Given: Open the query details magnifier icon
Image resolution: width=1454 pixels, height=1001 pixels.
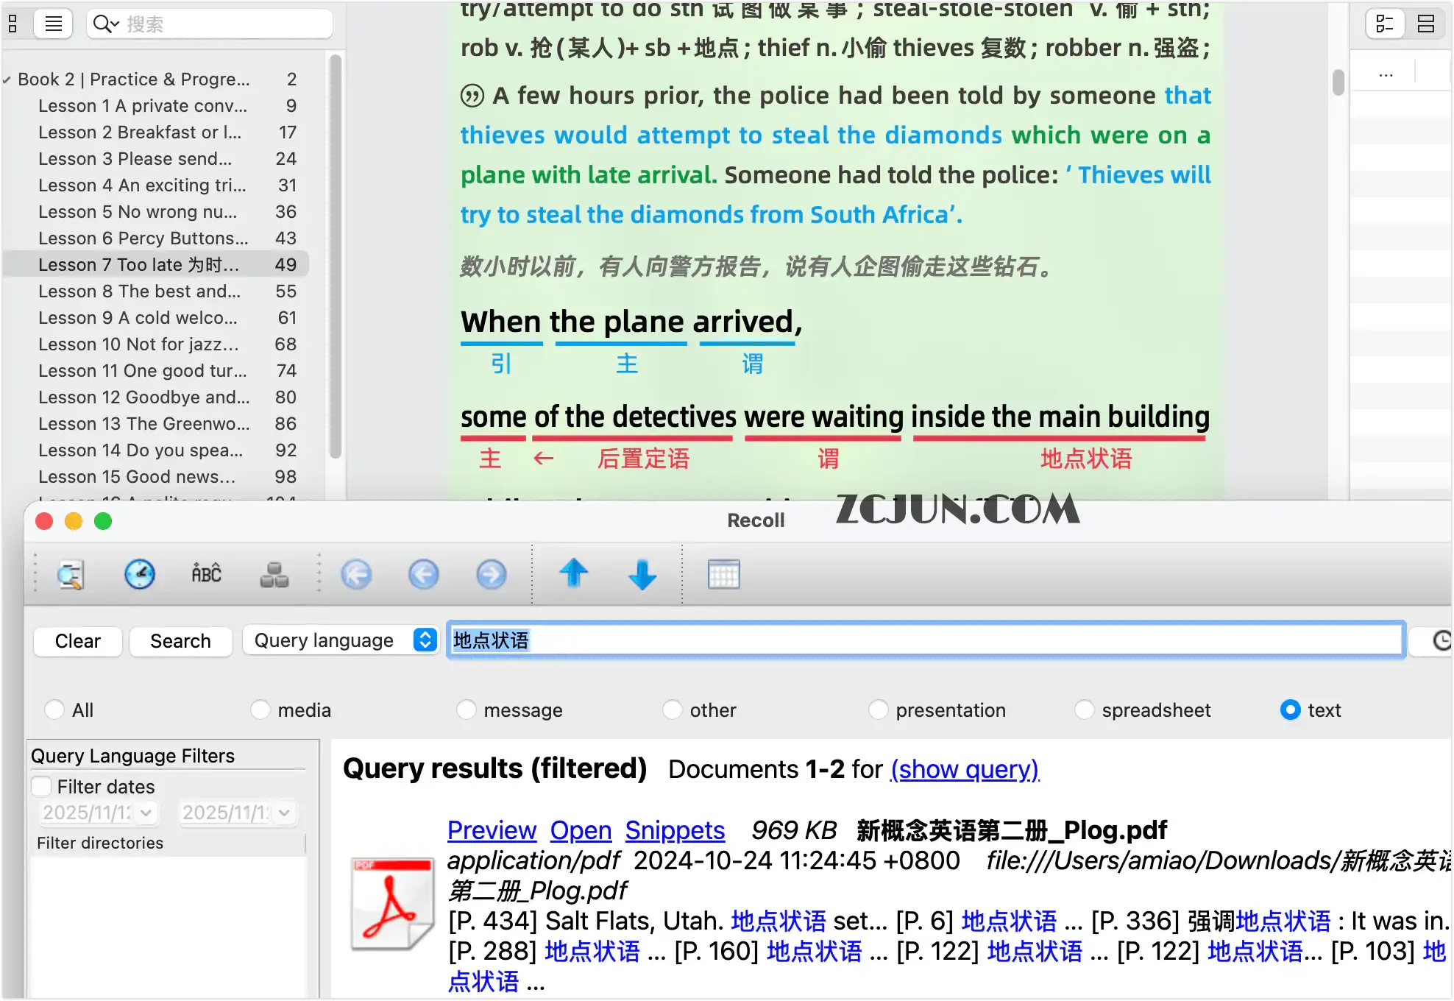Looking at the screenshot, I should [70, 574].
